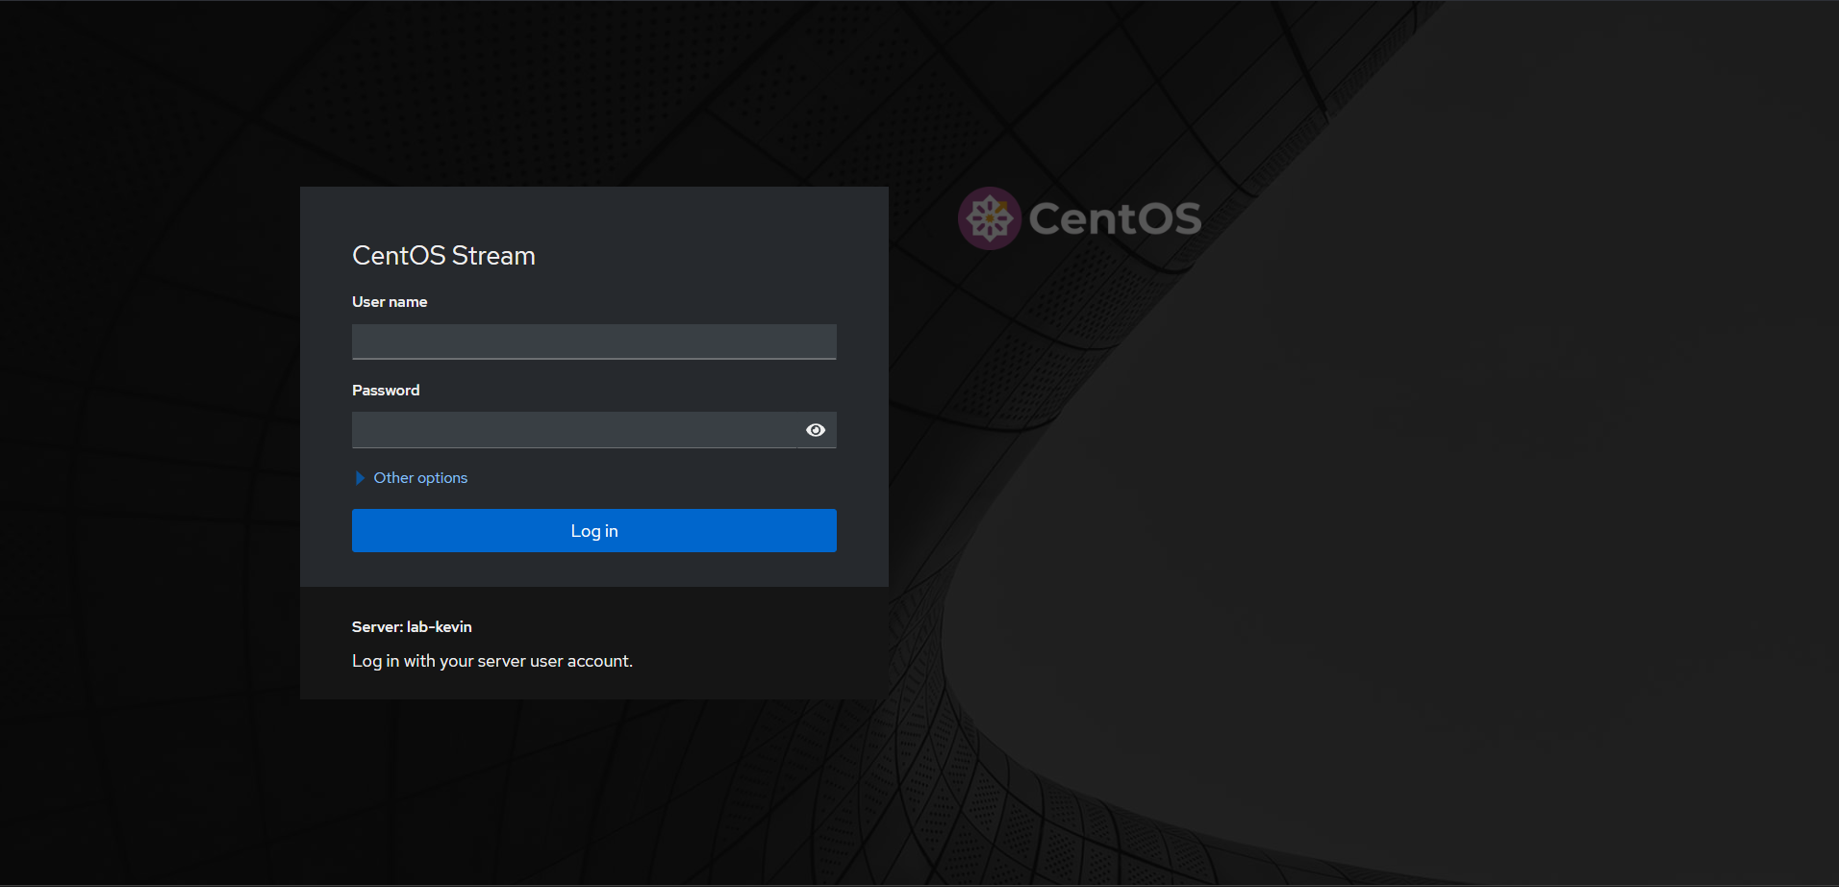Click the letter C of the CentOS wordmark
1839x887 pixels.
(1046, 218)
